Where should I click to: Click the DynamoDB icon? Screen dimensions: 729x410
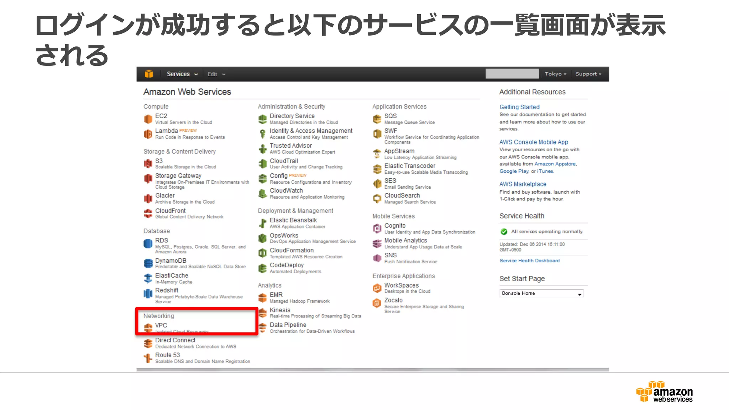[148, 263]
